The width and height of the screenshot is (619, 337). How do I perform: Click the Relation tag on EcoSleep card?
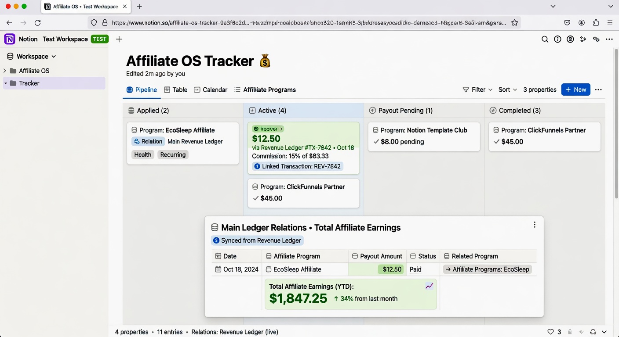148,141
